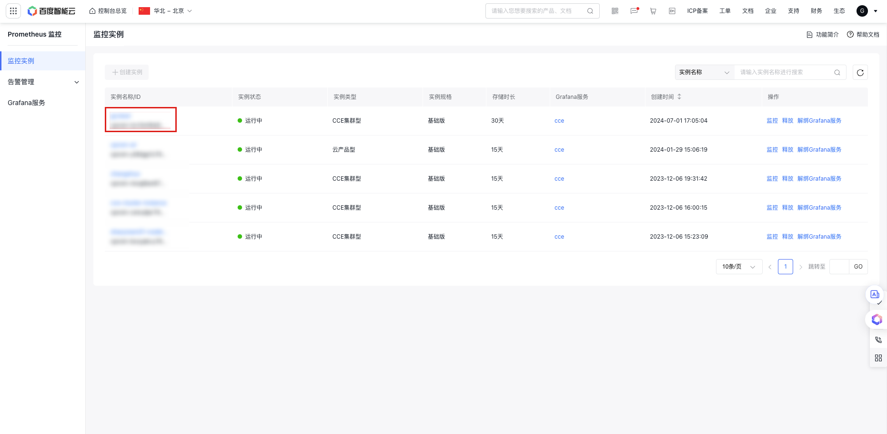Refresh the instance list
The width and height of the screenshot is (887, 434).
(860, 72)
